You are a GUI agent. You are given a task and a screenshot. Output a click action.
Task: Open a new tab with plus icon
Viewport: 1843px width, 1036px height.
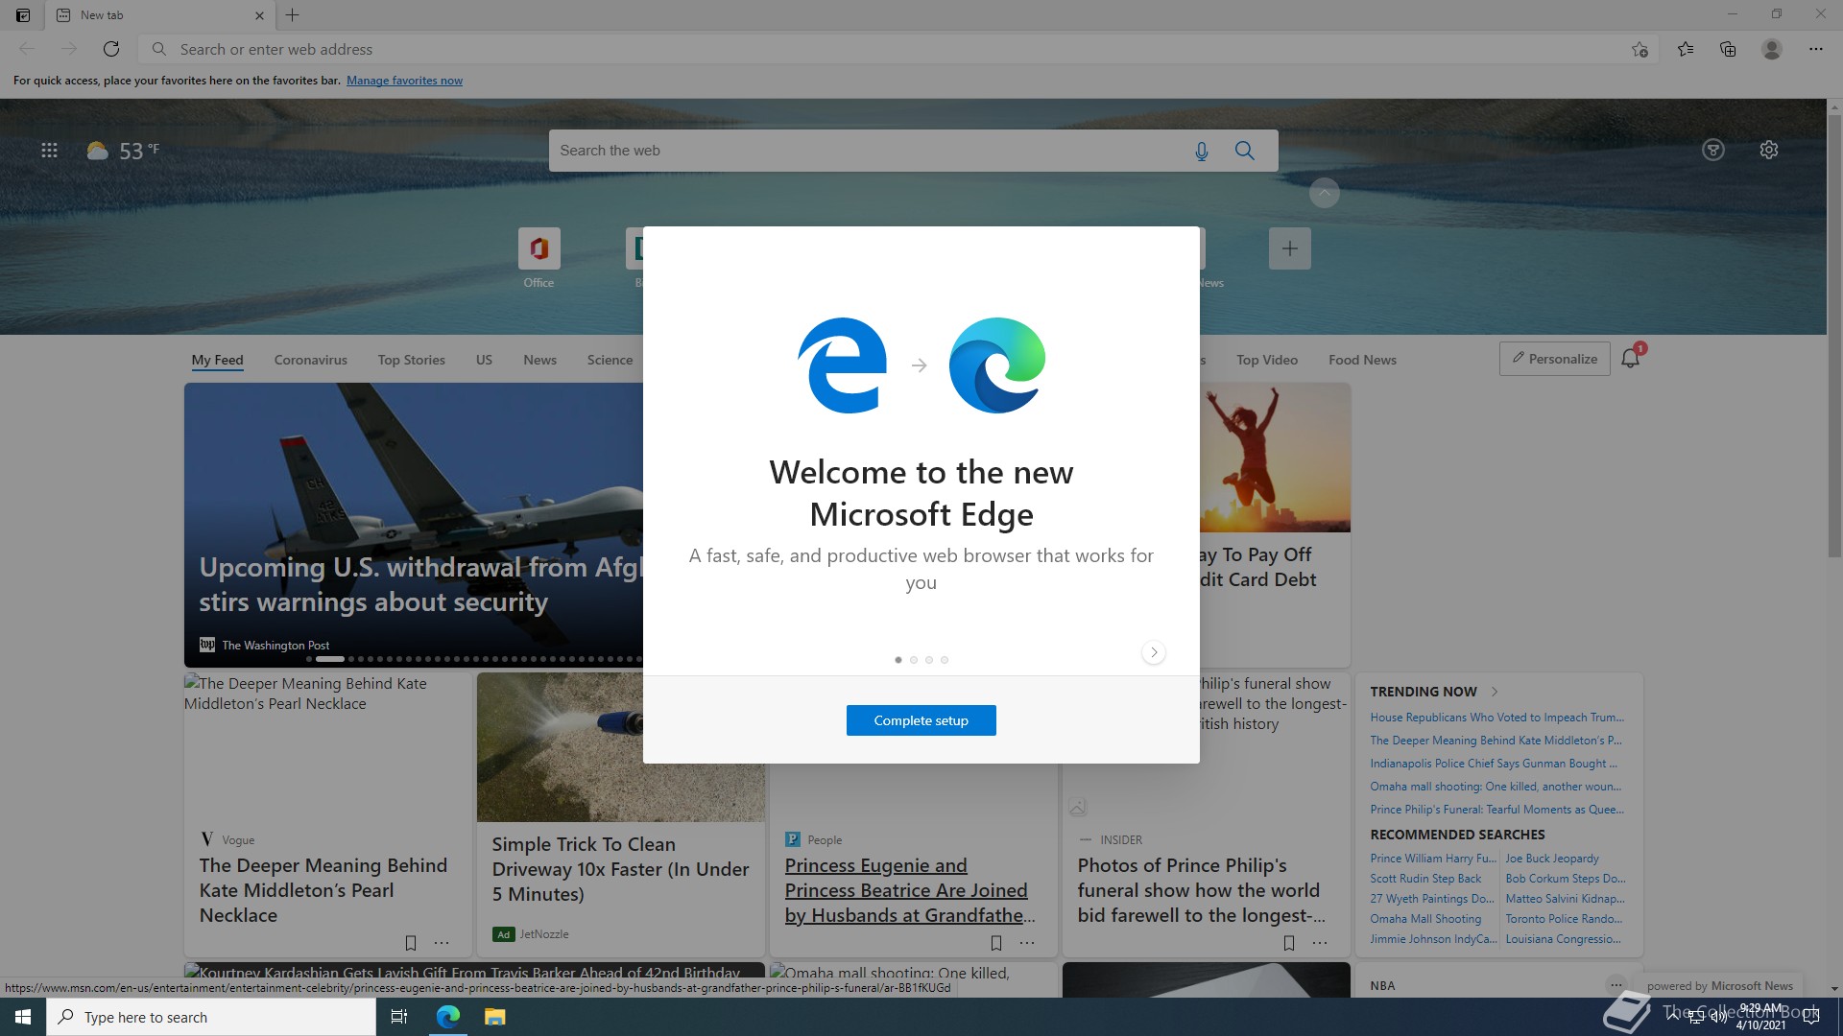point(293,15)
